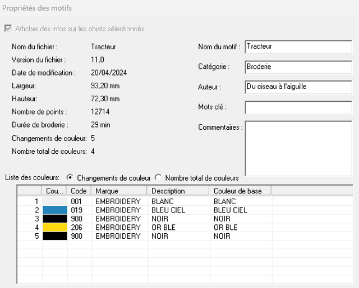The width and height of the screenshot is (359, 288).
Task: Click the empty 'Mots clé' field
Action: point(298,107)
